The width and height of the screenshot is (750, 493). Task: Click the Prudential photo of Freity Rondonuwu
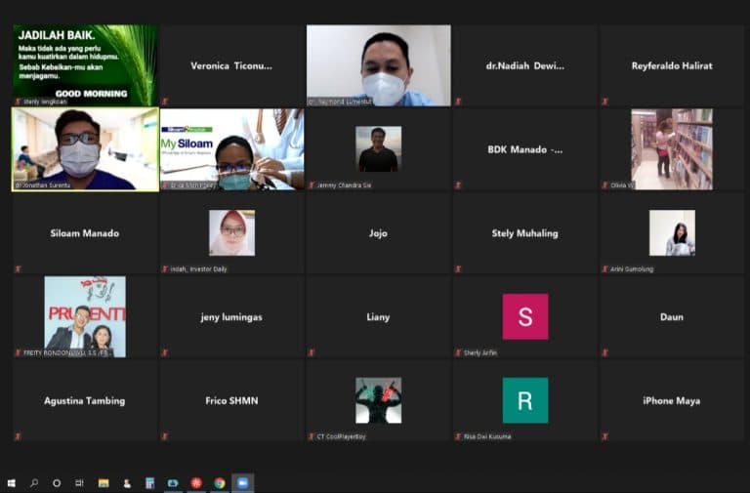(85, 316)
